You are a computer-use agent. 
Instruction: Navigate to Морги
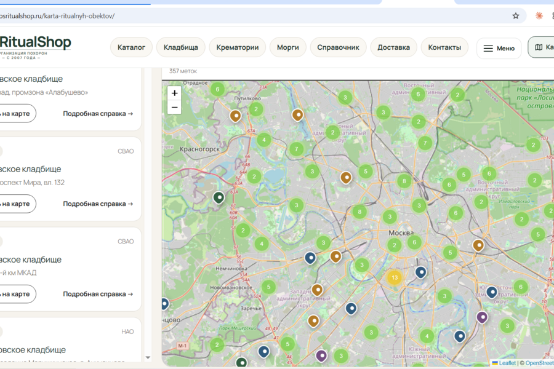tap(288, 47)
